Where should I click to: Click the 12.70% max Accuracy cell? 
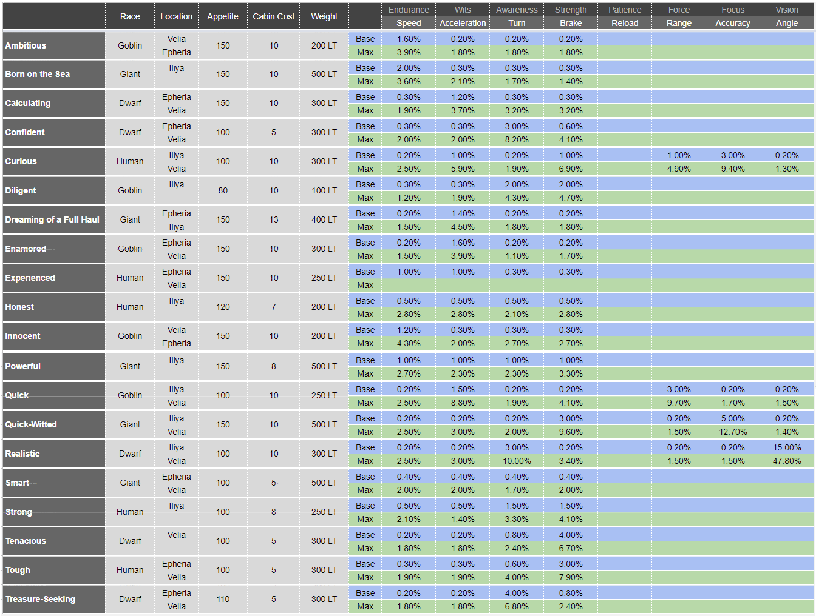[x=733, y=432]
